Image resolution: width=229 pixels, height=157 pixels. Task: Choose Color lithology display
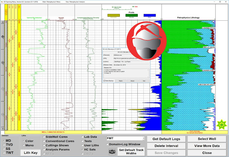(x=24, y=141)
